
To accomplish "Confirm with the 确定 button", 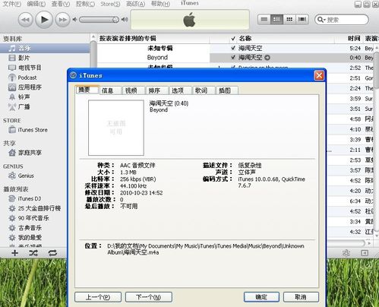I will (x=261, y=297).
